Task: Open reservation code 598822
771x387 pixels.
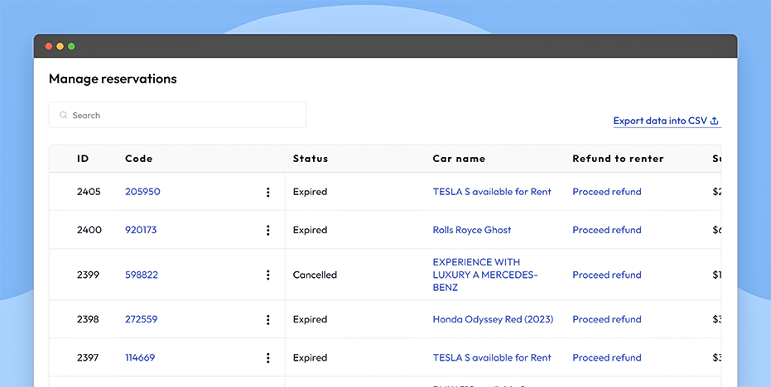Action: coord(142,275)
